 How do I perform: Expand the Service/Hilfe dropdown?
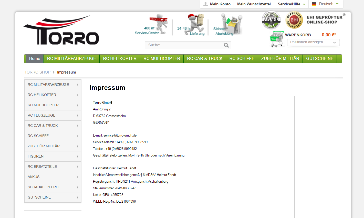click(x=291, y=4)
